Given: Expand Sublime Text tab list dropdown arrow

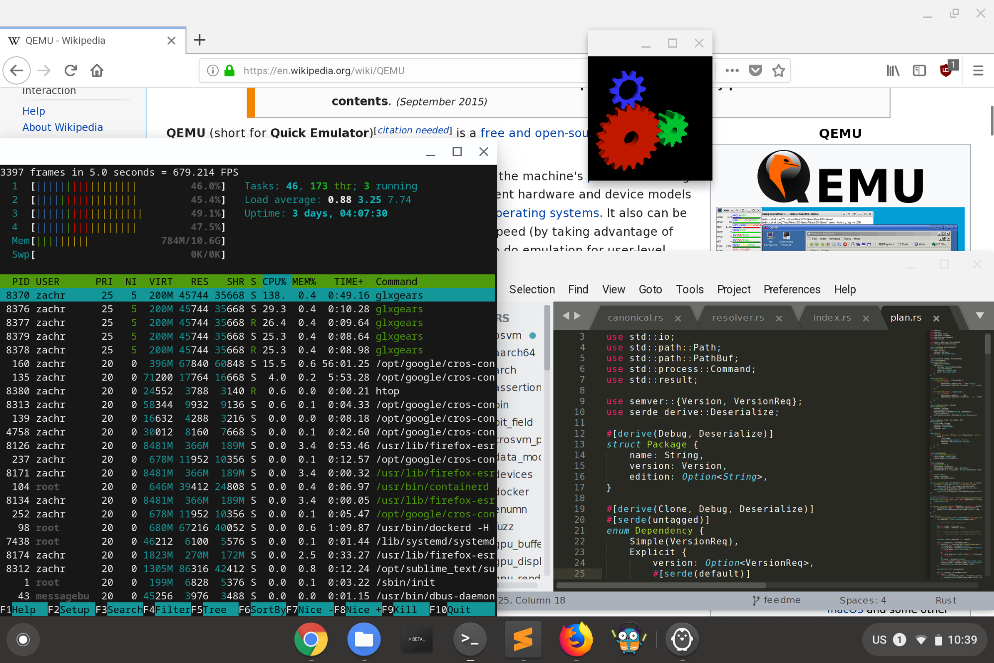Looking at the screenshot, I should (x=980, y=316).
